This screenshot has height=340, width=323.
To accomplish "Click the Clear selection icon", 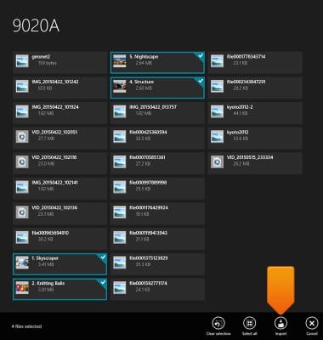I will tap(218, 323).
